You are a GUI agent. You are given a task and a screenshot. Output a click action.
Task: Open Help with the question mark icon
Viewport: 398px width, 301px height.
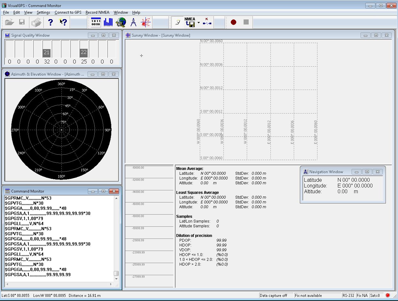tap(50, 22)
